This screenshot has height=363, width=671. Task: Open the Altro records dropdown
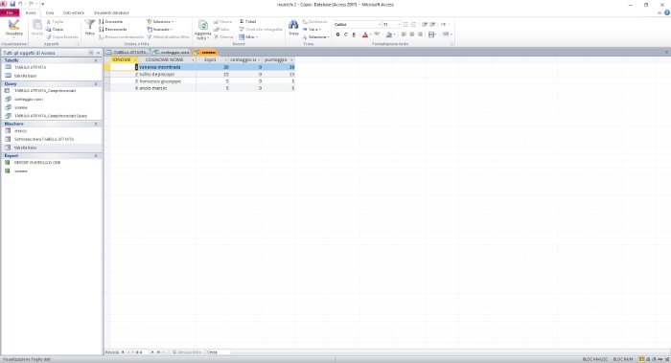pyautogui.click(x=248, y=36)
